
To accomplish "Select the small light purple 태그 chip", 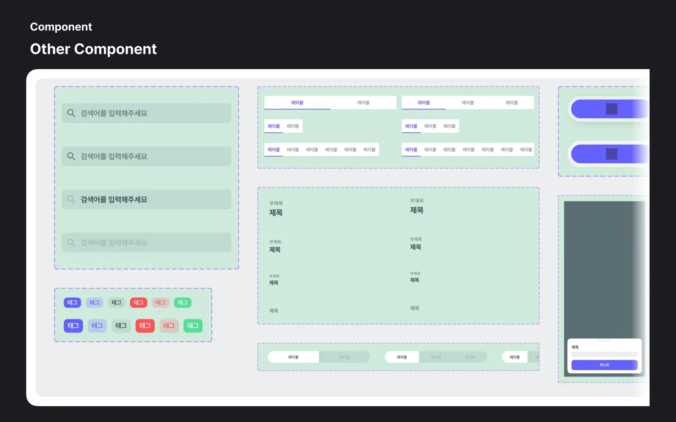I will (94, 303).
